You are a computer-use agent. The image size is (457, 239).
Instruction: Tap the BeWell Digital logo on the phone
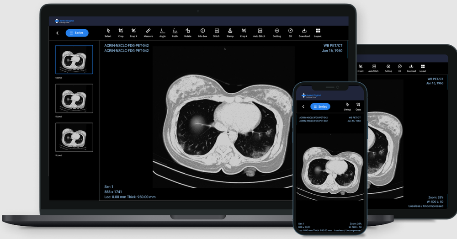(311, 96)
